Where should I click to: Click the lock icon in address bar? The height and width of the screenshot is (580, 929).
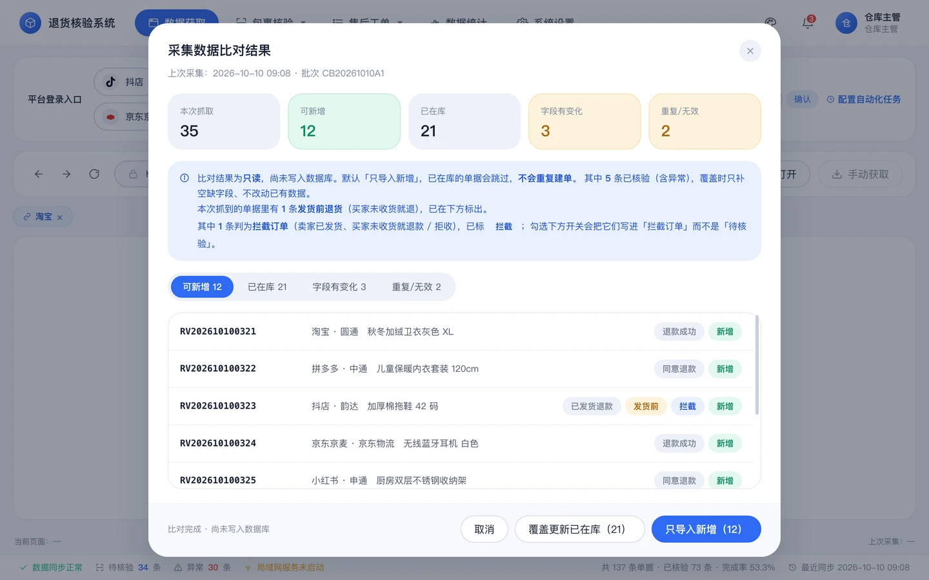click(x=133, y=174)
